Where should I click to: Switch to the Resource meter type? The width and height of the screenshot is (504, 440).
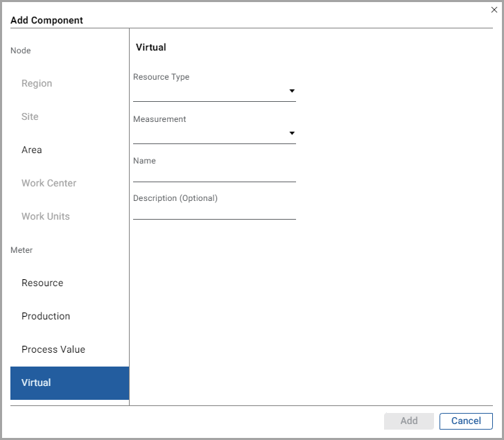(x=42, y=283)
